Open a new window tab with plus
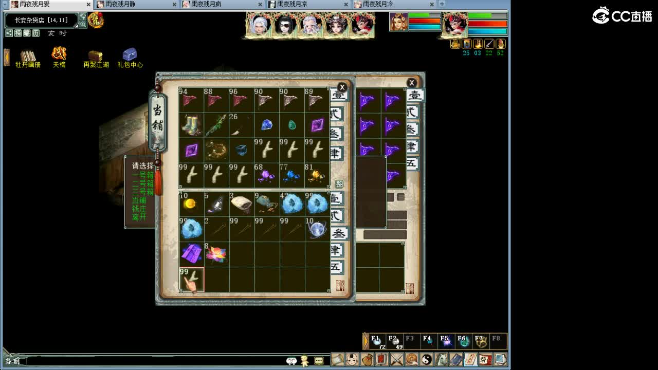This screenshot has width=658, height=370. [442, 4]
